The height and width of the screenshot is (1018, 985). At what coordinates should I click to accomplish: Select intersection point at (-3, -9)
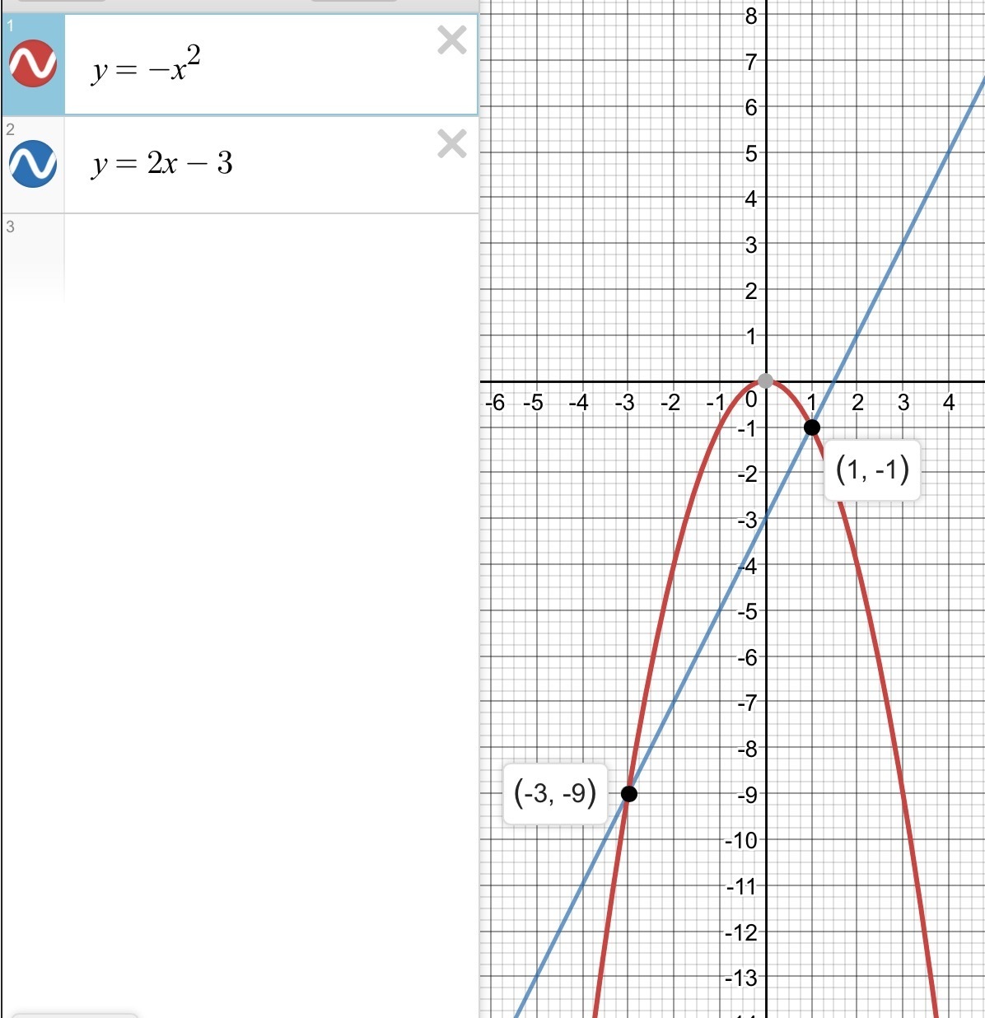628,794
